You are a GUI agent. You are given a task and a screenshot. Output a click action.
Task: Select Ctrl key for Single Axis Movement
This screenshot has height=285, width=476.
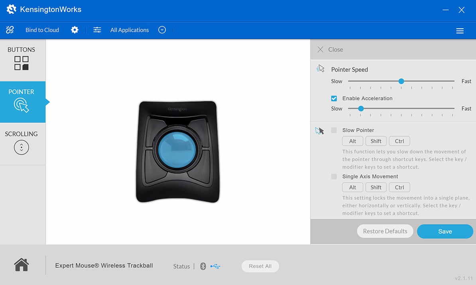point(399,187)
